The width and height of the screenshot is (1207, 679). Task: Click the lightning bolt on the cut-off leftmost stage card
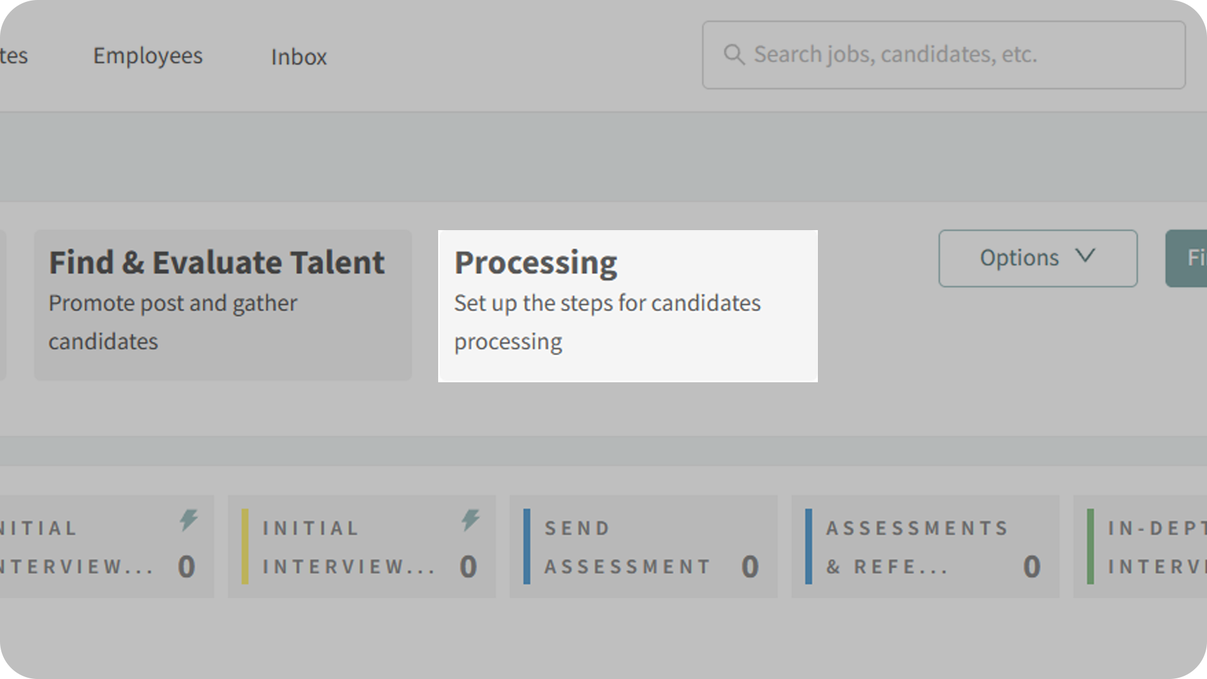click(189, 520)
